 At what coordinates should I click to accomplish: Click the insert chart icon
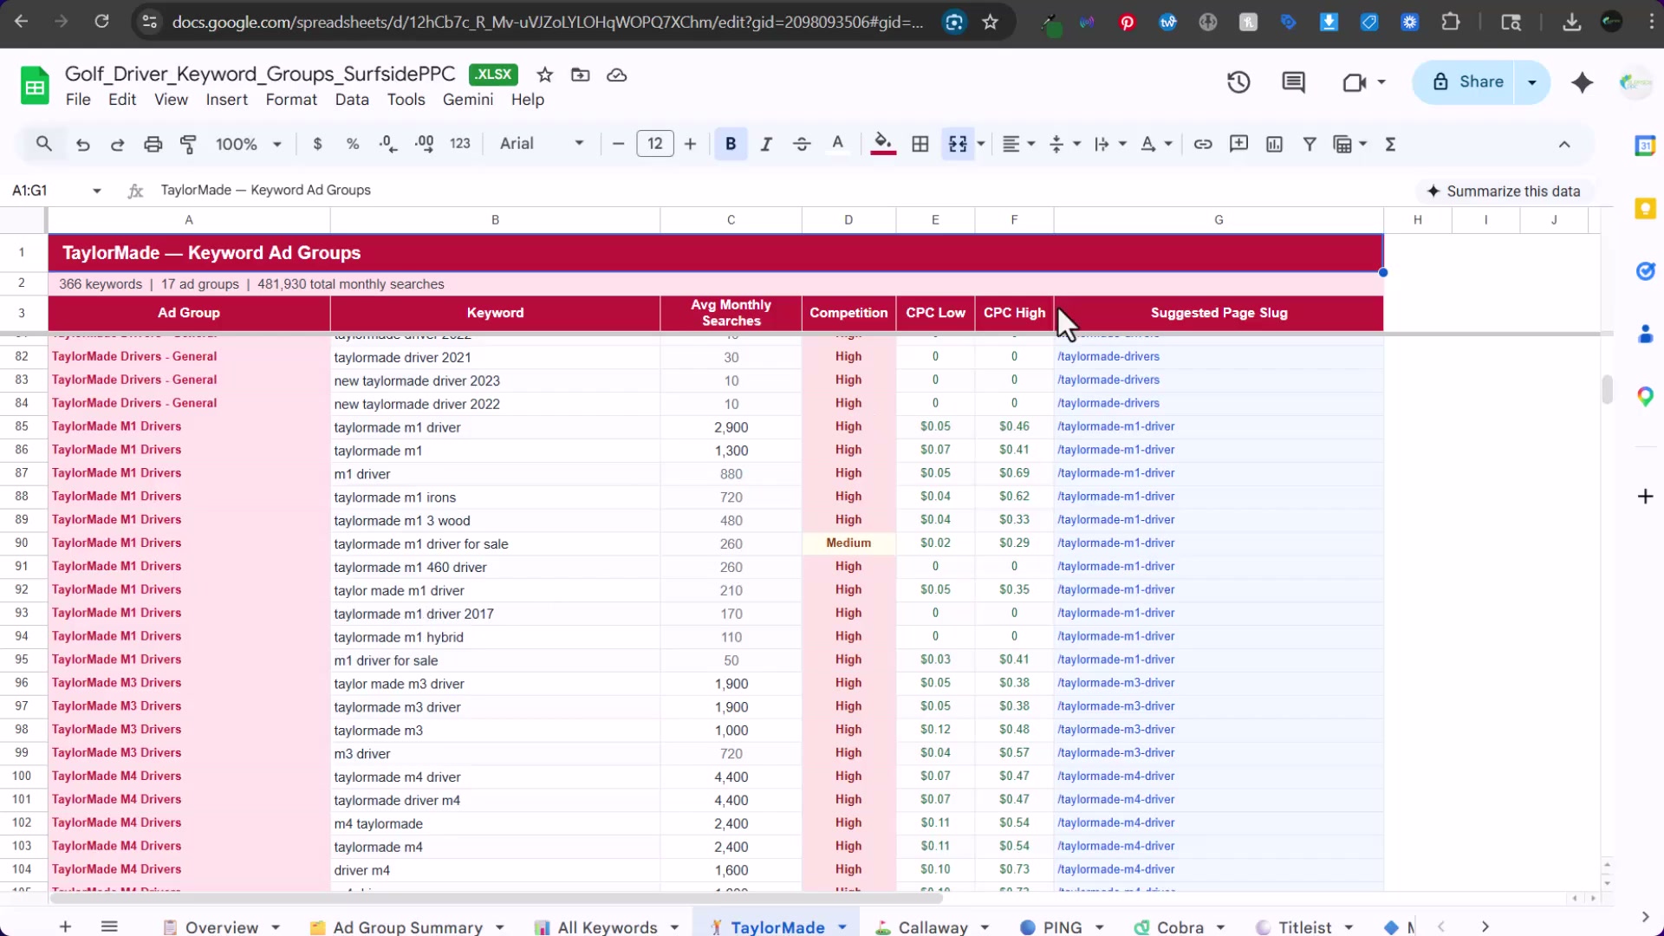tap(1274, 144)
